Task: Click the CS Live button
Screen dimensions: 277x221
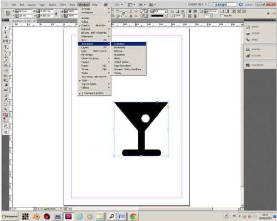Action: point(246,4)
